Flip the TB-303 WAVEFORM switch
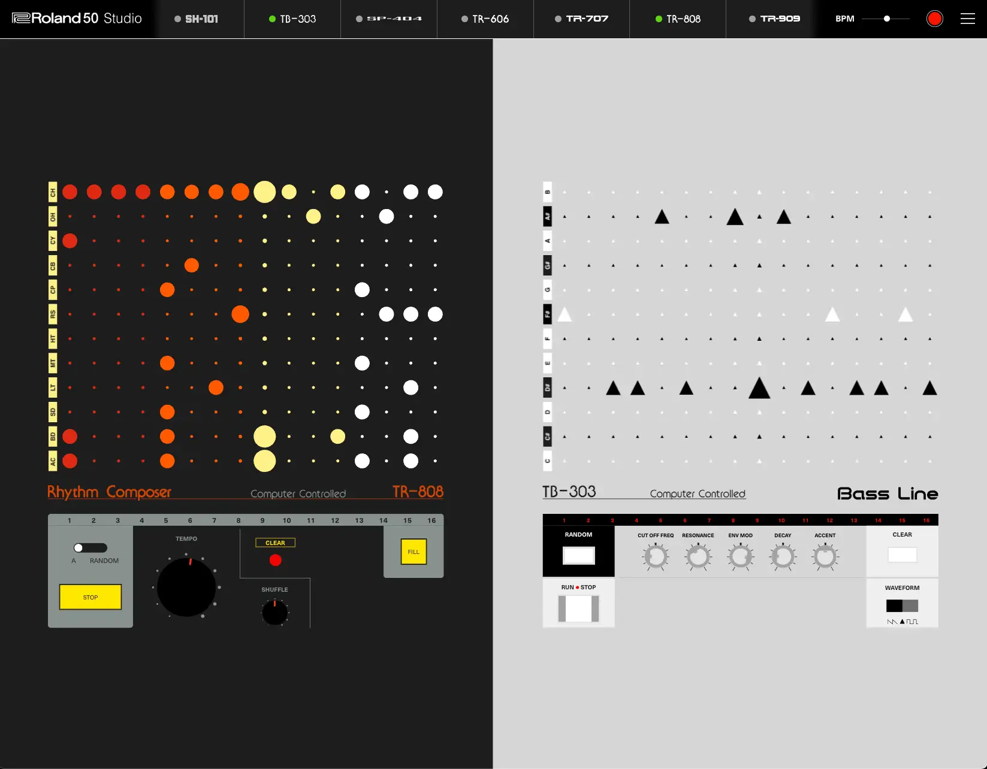 902,605
